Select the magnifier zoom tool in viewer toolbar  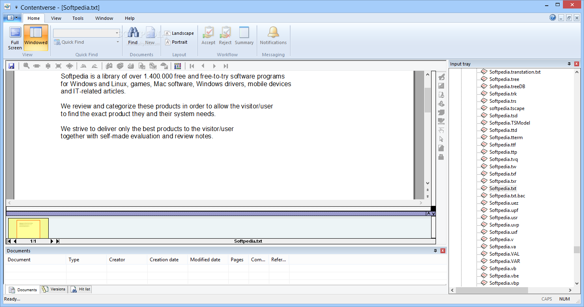(26, 66)
